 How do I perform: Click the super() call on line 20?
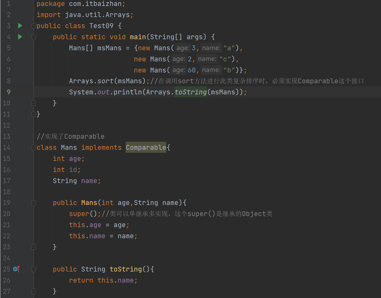tap(83, 214)
